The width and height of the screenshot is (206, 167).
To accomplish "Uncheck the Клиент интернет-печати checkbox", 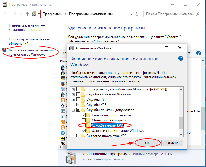I will [x=84, y=115].
